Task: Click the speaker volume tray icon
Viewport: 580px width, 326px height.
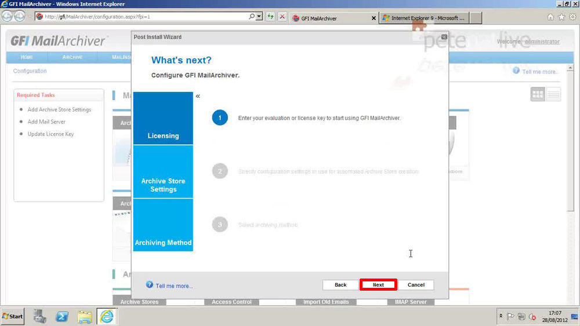Action: point(532,316)
